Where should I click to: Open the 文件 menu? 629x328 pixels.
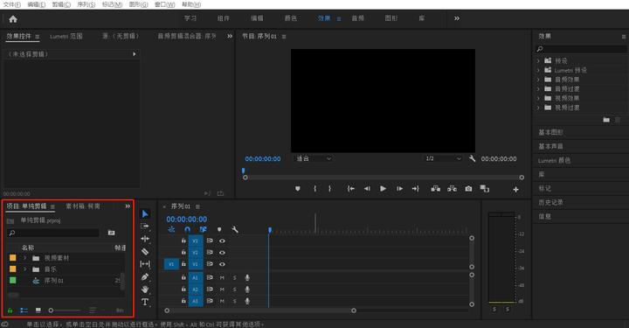point(12,4)
